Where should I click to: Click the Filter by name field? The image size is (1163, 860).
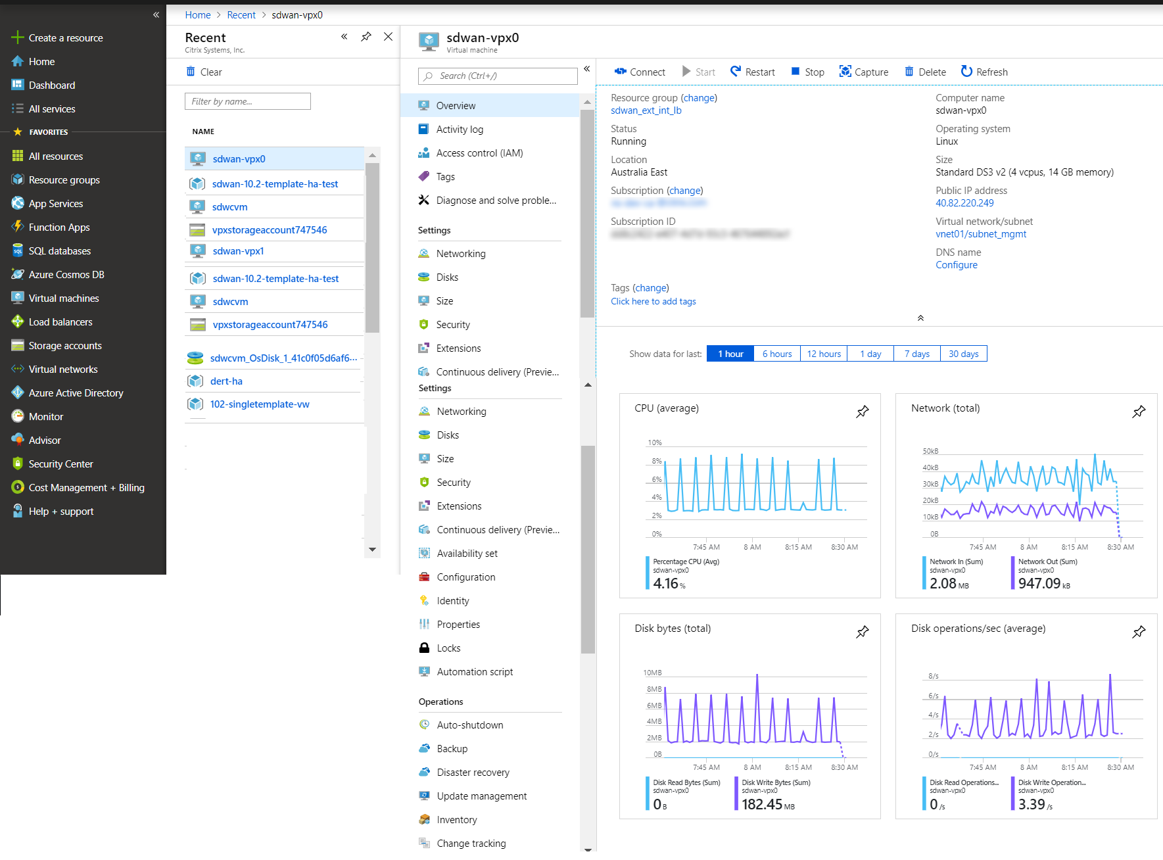[x=248, y=101]
